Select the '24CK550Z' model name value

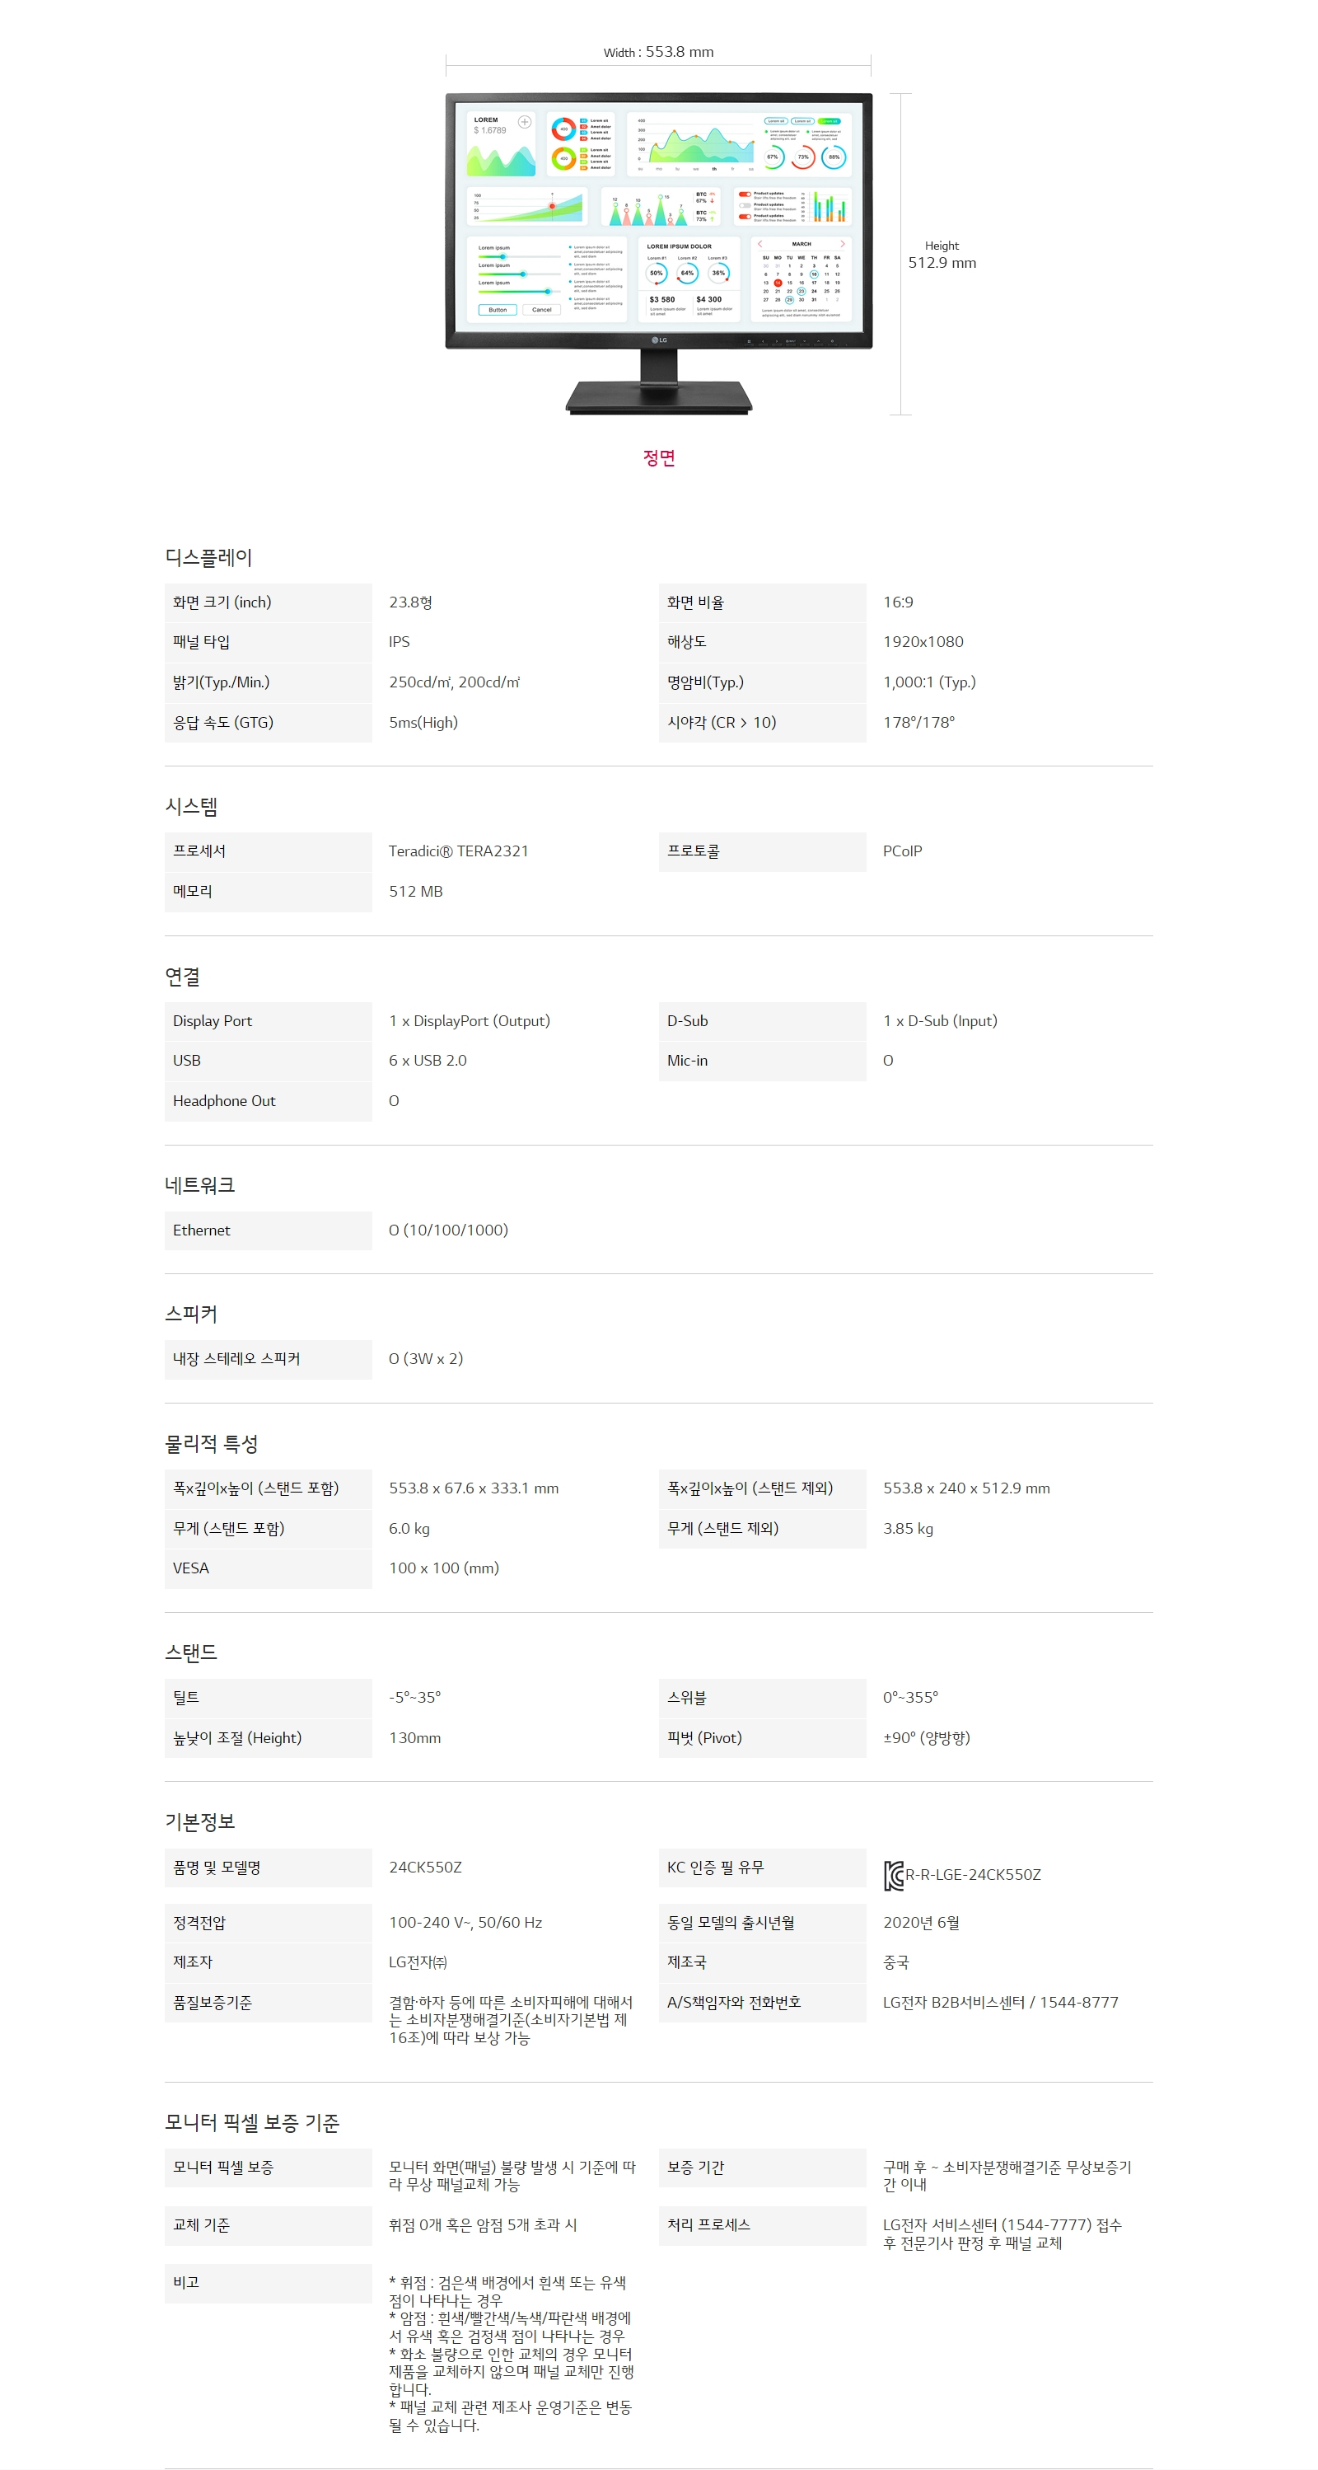424,1867
